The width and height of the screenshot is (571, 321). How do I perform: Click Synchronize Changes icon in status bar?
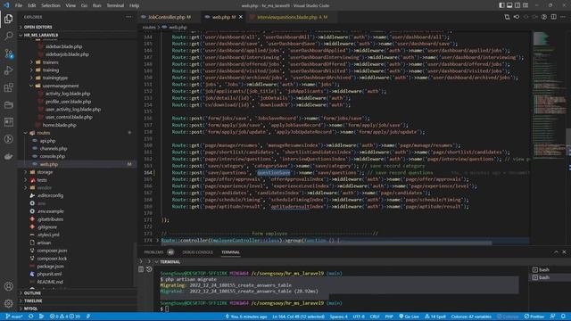[31, 317]
